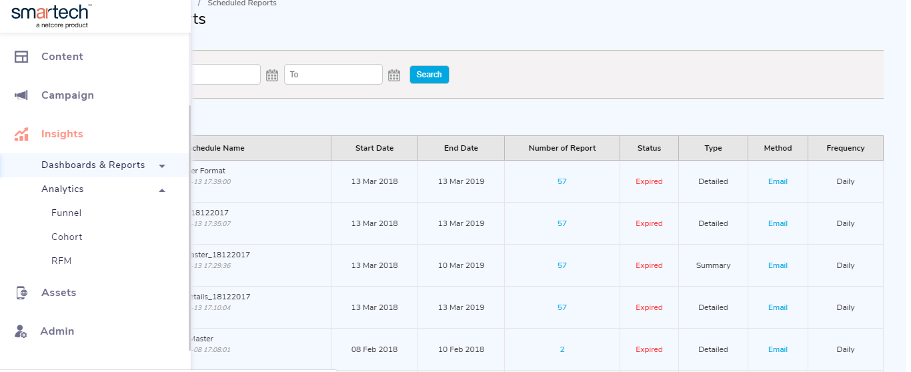Screen dimensions: 911x372
Task: Open report count 57 for 17:39:00 schedule
Action: coord(562,181)
